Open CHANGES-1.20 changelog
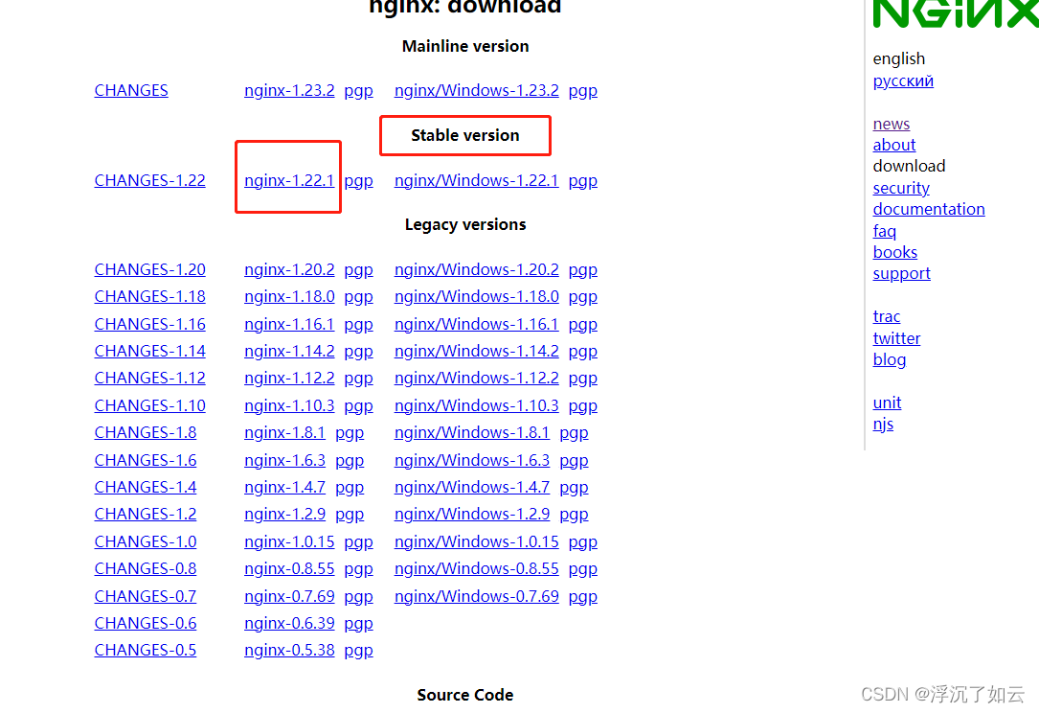This screenshot has height=713, width=1039. [x=149, y=269]
